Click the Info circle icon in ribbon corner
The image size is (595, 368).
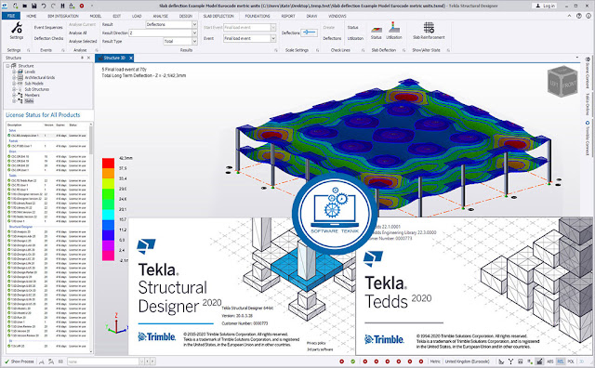(x=588, y=16)
